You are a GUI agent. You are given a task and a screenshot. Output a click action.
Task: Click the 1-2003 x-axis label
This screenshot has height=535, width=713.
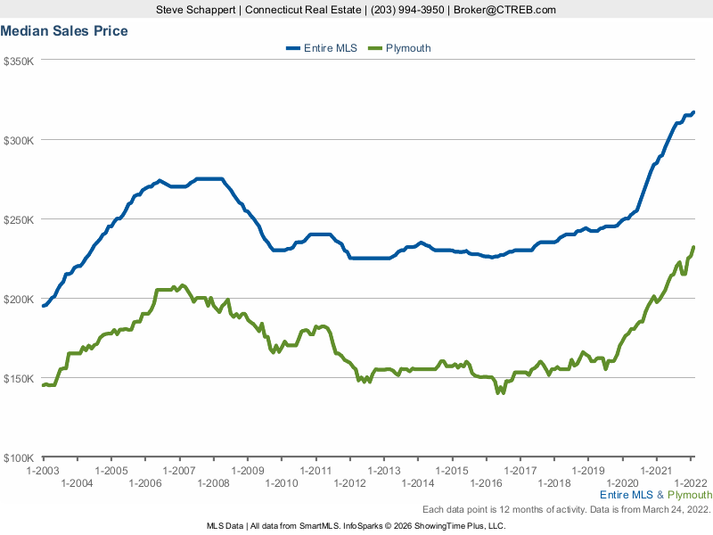[x=43, y=470]
